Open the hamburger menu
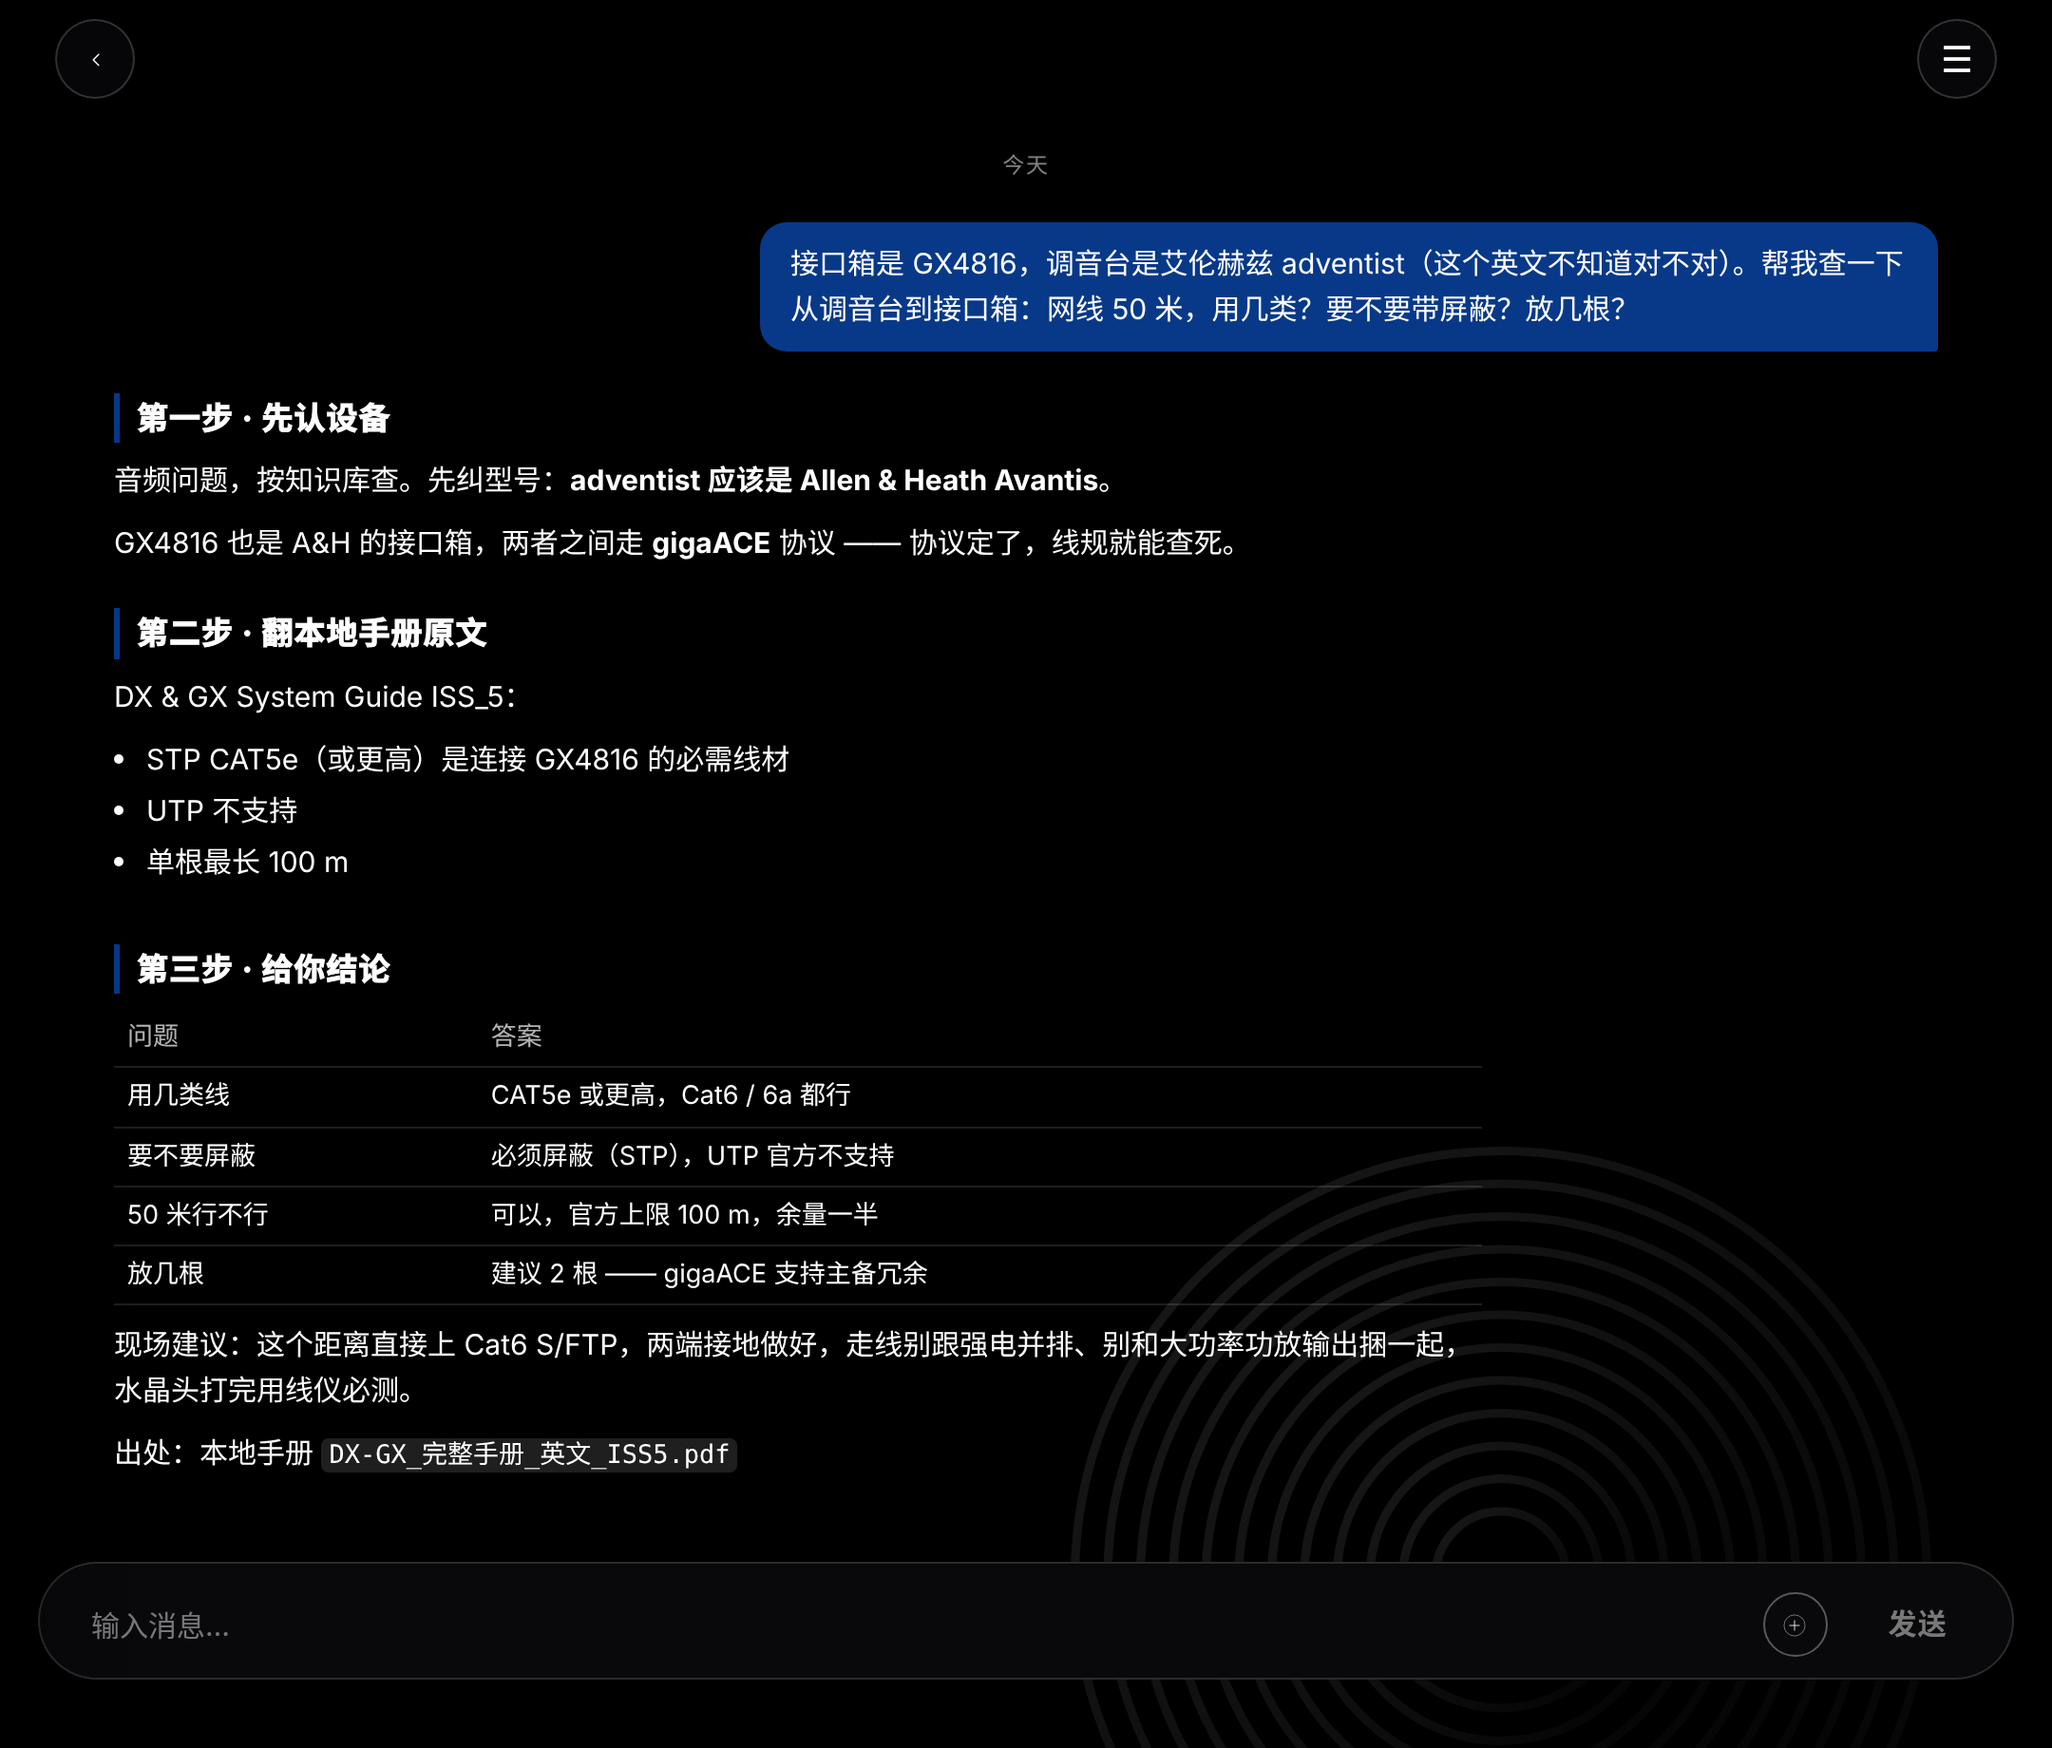Viewport: 2052px width, 1748px height. (x=1956, y=60)
